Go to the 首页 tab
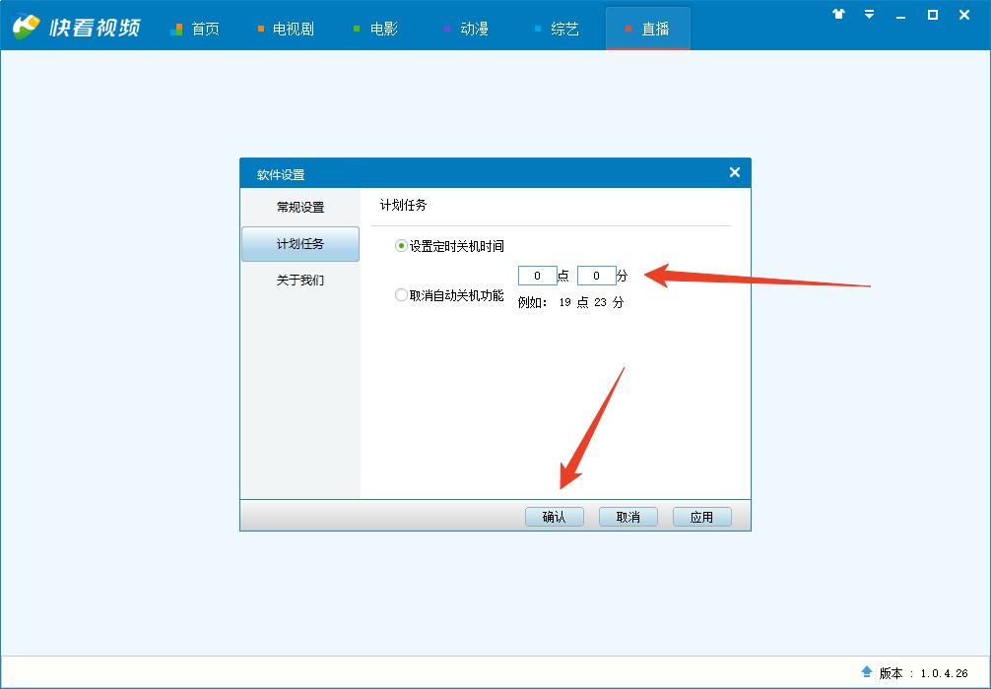Image resolution: width=991 pixels, height=689 pixels. tap(195, 29)
